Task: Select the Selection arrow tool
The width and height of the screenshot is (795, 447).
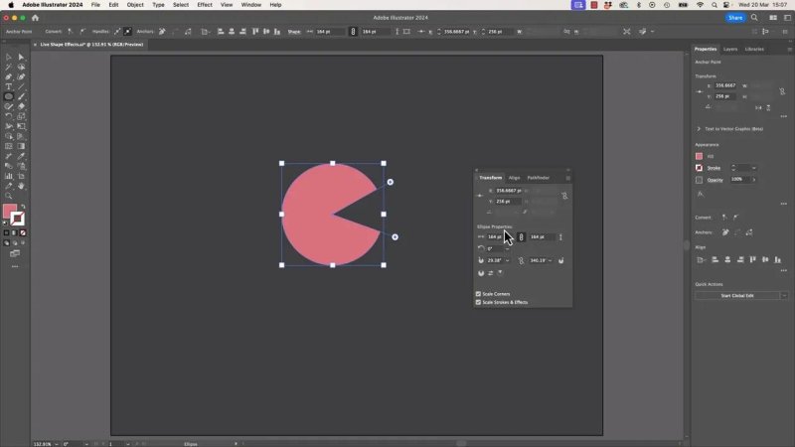Action: (x=9, y=58)
